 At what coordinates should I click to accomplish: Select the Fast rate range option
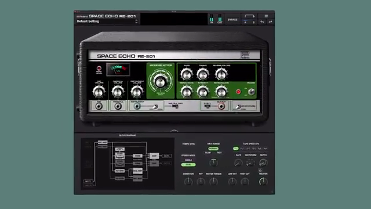[219, 153]
